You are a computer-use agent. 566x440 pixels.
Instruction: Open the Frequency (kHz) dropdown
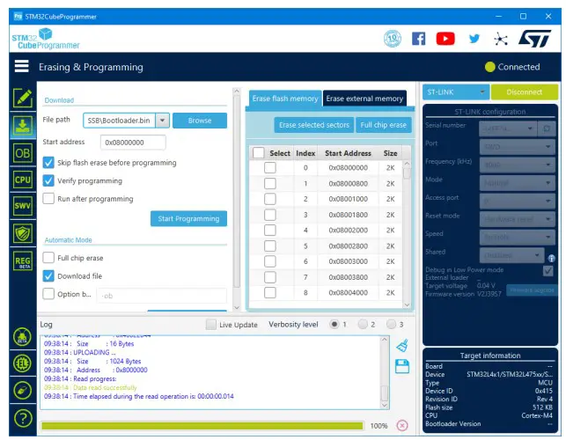pos(517,165)
